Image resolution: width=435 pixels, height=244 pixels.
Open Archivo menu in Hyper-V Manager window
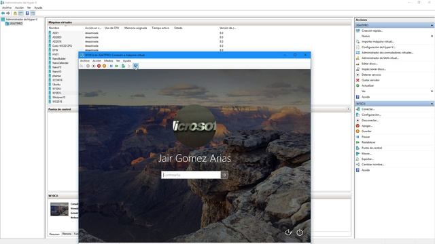pos(7,7)
